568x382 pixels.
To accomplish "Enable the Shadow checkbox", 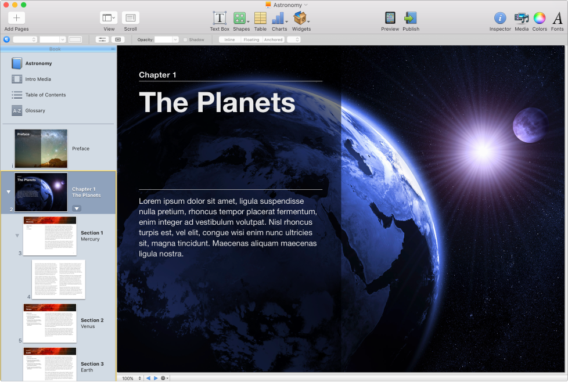I will click(185, 40).
